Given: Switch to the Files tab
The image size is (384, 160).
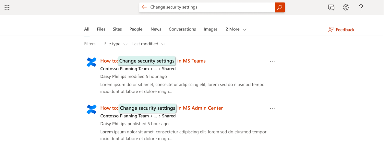Looking at the screenshot, I should click(x=101, y=29).
